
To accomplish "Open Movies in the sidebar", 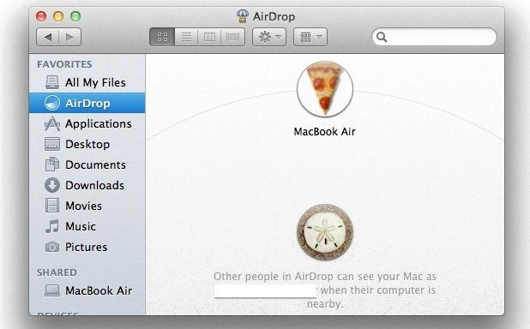I will tap(87, 206).
